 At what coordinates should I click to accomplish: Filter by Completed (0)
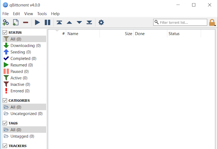24,59
